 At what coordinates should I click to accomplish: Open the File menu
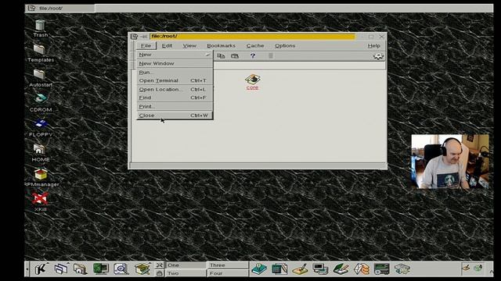pos(146,45)
